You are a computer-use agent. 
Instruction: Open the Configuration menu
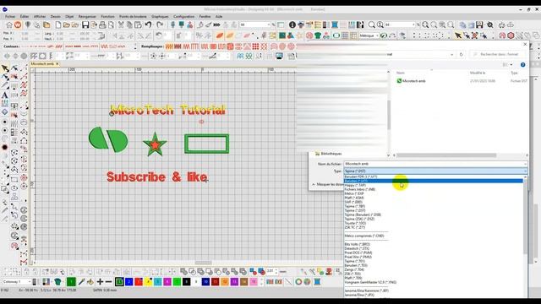coord(184,17)
